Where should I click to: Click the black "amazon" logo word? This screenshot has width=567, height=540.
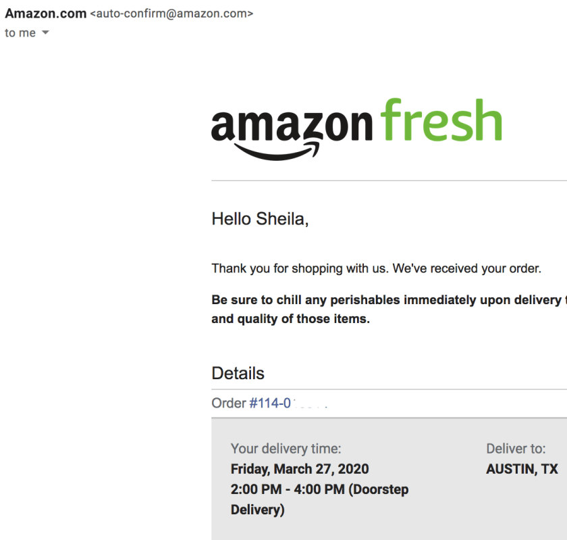click(x=292, y=125)
